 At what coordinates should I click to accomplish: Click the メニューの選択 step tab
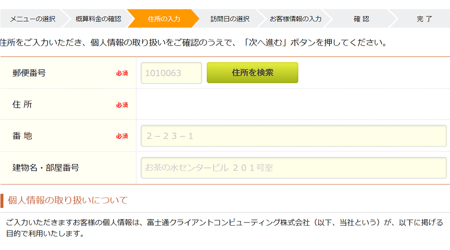click(x=32, y=19)
